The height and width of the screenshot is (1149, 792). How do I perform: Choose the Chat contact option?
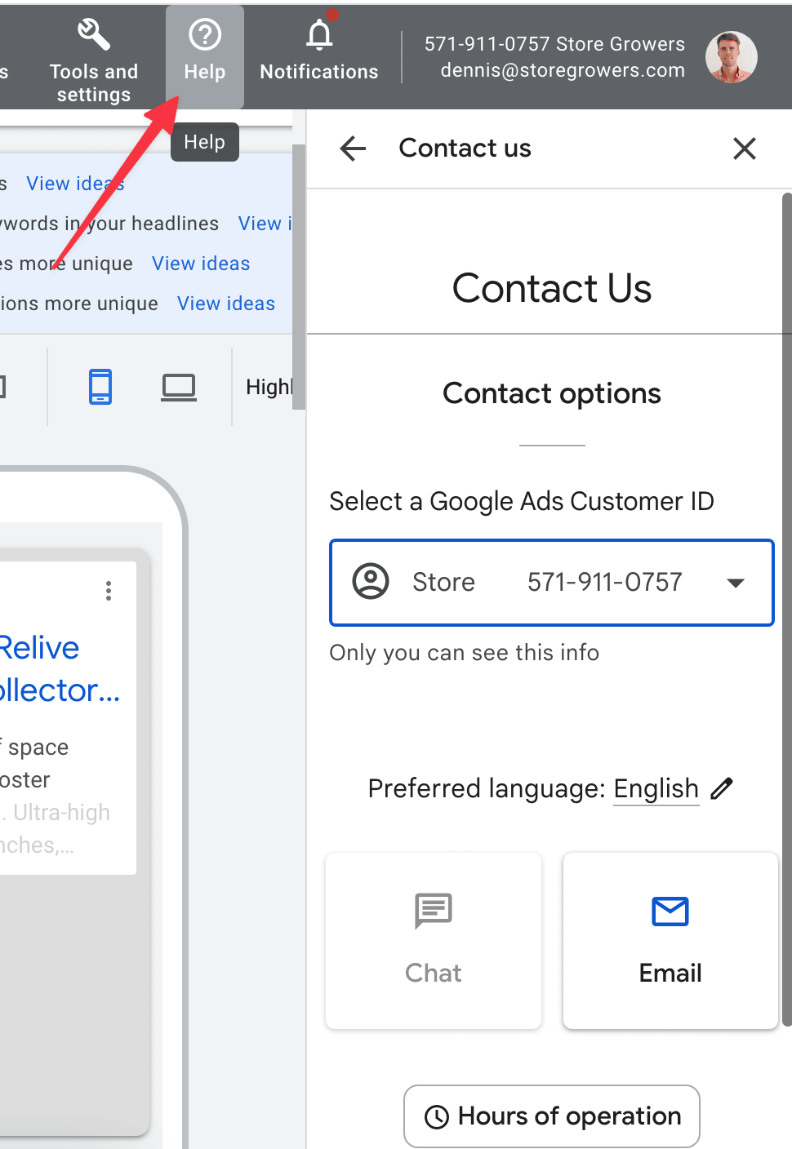tap(434, 941)
